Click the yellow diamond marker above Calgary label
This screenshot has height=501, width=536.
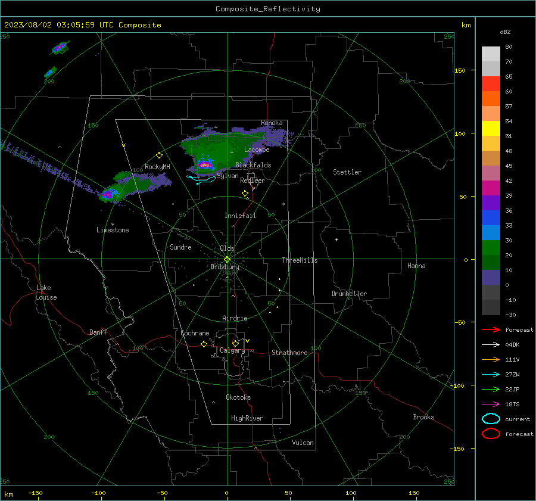235,343
